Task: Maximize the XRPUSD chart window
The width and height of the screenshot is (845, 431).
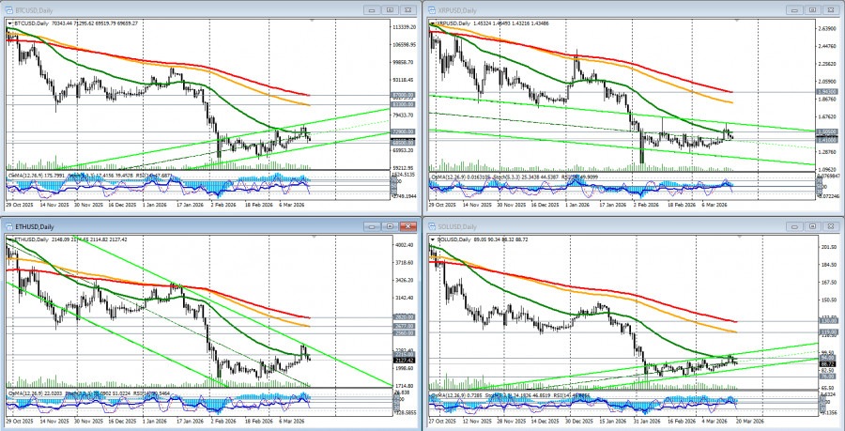Action: point(813,9)
